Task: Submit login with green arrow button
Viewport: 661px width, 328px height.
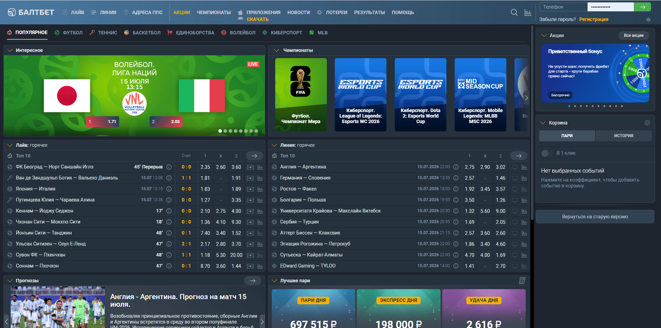Action: tap(642, 7)
